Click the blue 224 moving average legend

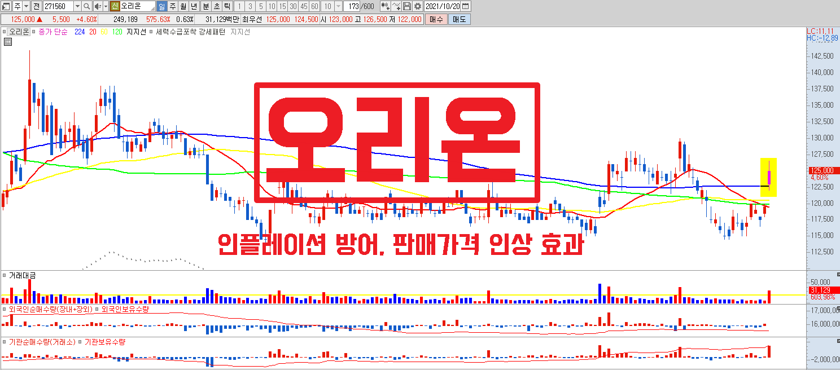click(80, 32)
